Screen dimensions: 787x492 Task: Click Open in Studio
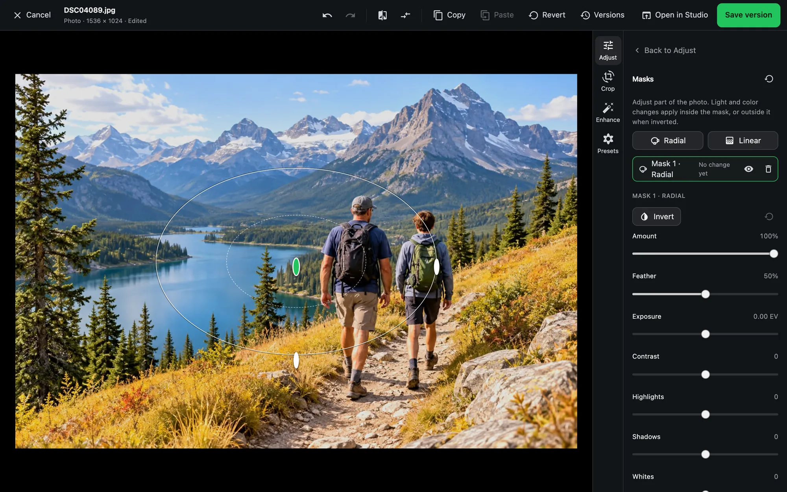[675, 15]
